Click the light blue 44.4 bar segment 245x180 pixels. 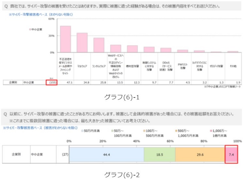(x=106, y=155)
